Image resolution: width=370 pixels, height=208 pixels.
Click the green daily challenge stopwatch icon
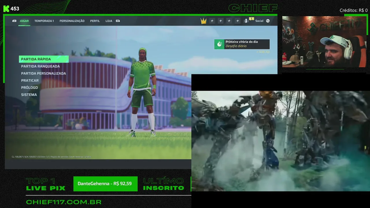[x=219, y=44]
